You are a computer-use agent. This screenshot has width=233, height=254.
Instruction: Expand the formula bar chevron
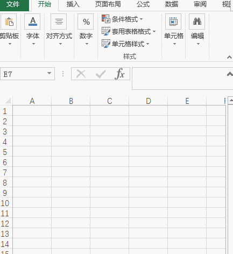coord(230,74)
